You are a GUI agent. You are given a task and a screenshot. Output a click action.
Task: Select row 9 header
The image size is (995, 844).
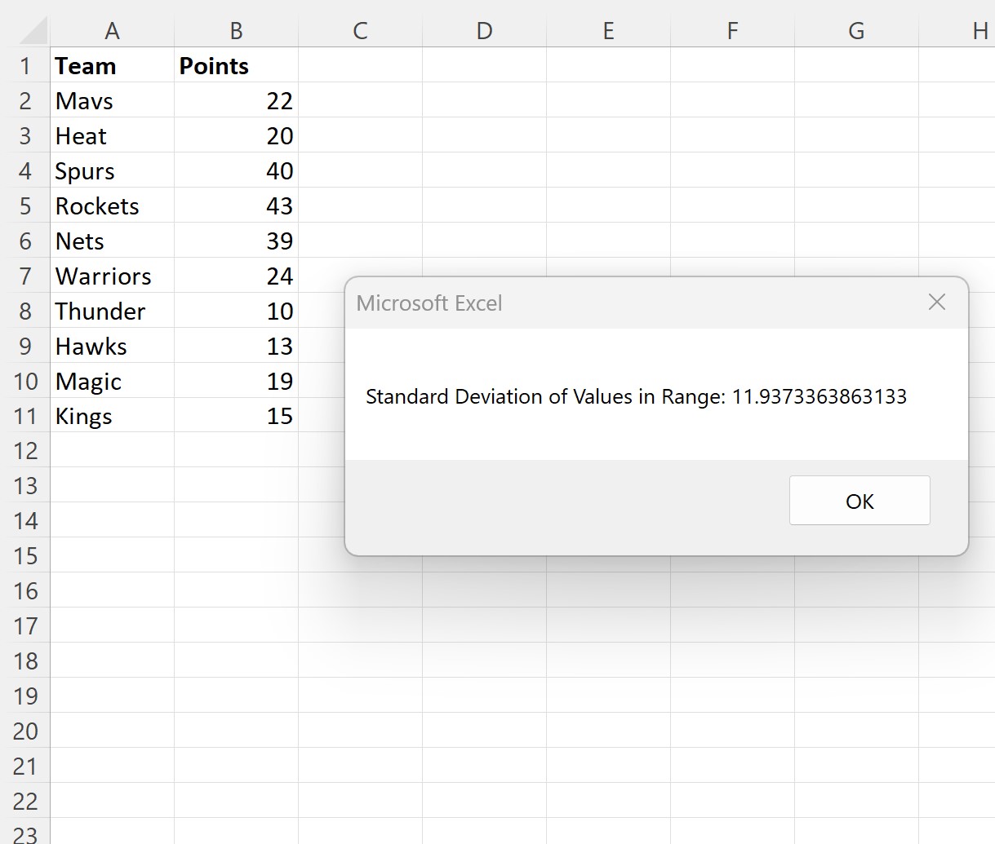click(25, 346)
